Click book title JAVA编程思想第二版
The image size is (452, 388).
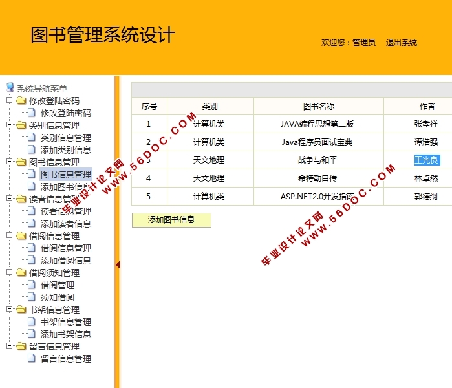[x=317, y=124]
